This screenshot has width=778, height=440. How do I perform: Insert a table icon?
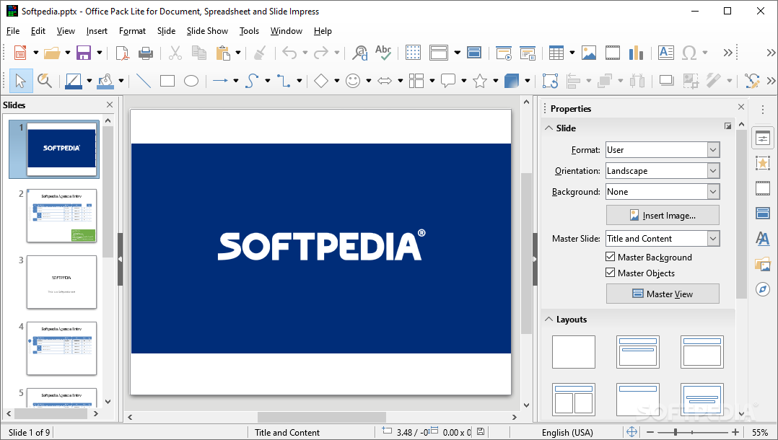[556, 53]
